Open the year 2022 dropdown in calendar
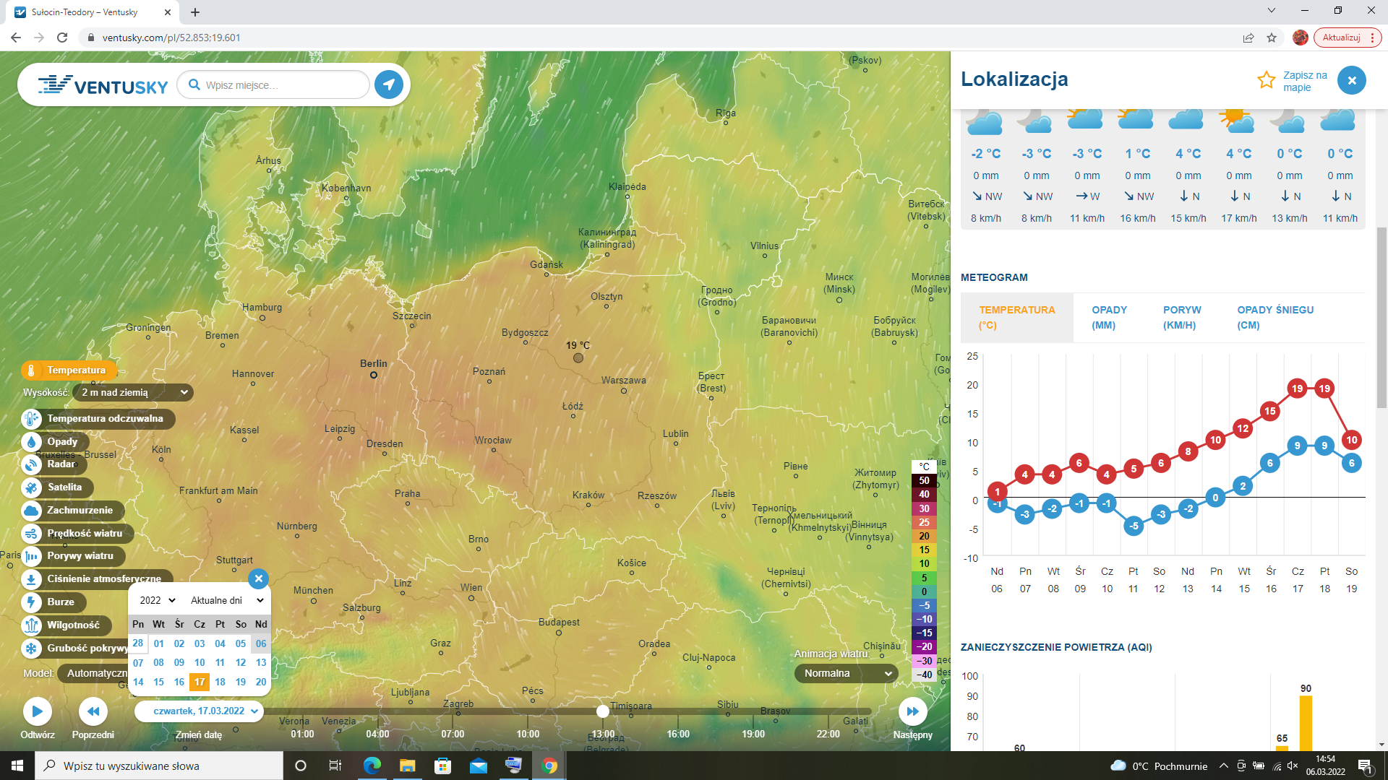 (157, 600)
